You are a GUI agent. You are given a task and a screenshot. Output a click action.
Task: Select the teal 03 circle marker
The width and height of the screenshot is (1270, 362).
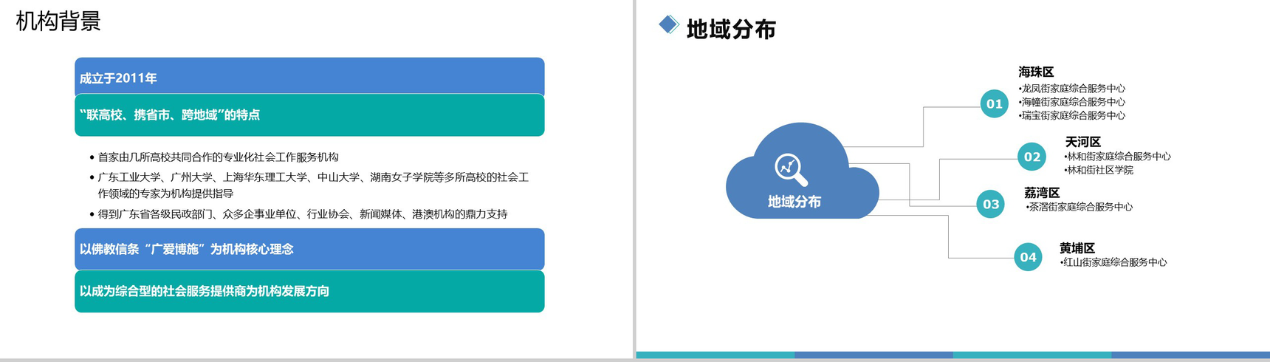coord(990,205)
